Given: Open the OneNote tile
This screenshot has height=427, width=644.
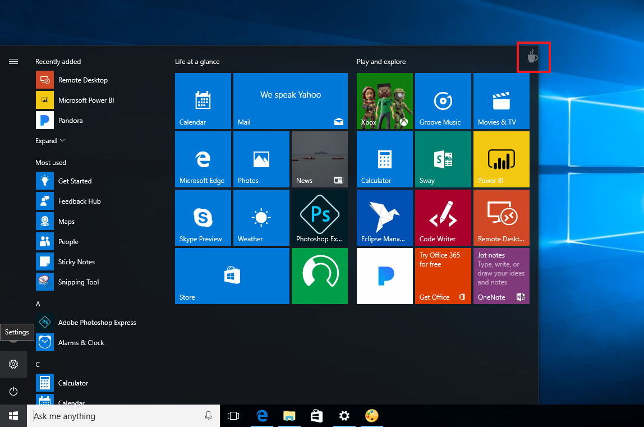Looking at the screenshot, I should click(501, 276).
